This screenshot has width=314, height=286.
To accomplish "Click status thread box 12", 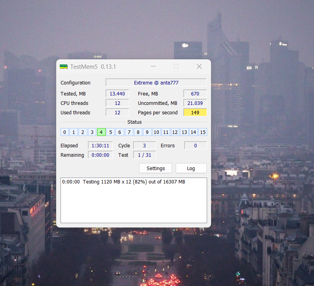I will click(175, 132).
